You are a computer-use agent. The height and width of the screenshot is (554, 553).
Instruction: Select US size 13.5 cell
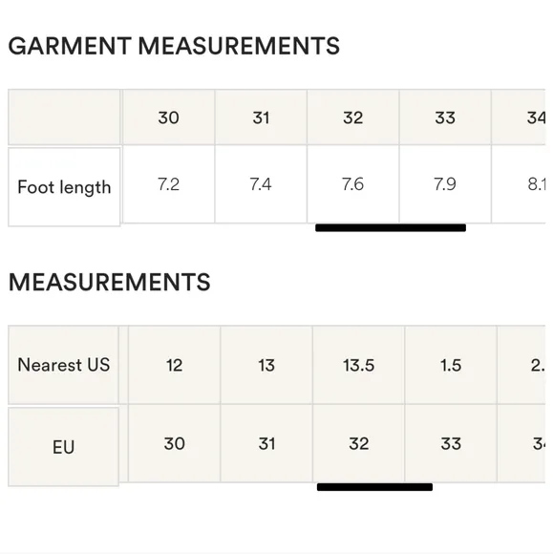359,365
